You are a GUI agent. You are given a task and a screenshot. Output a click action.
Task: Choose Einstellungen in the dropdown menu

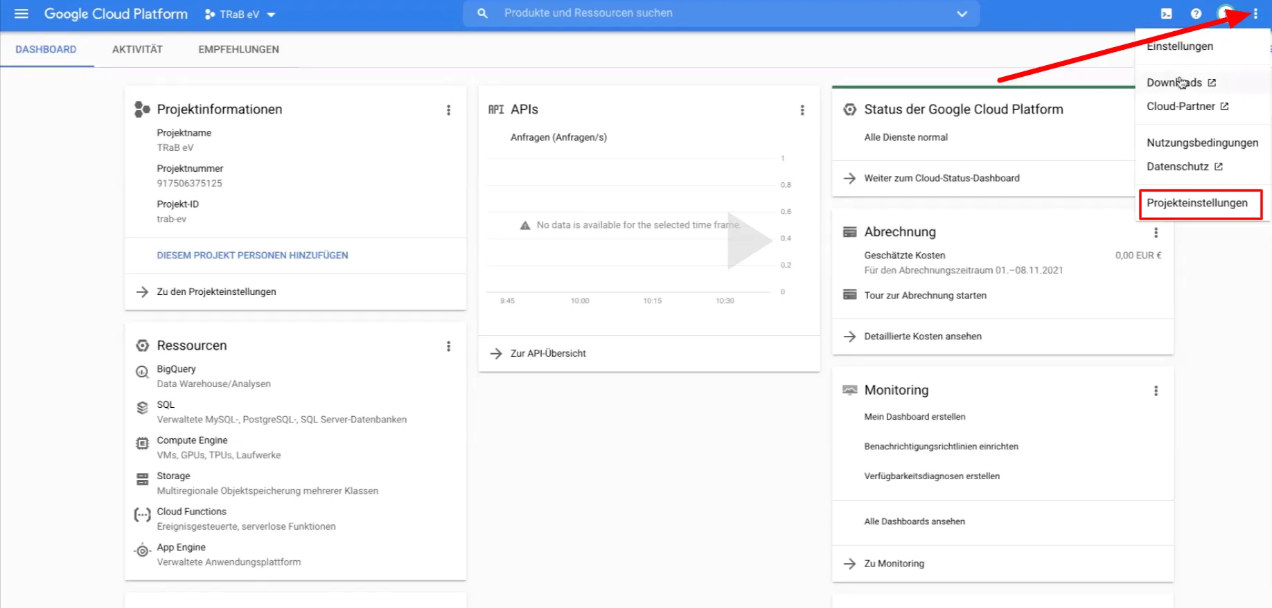(x=1180, y=46)
